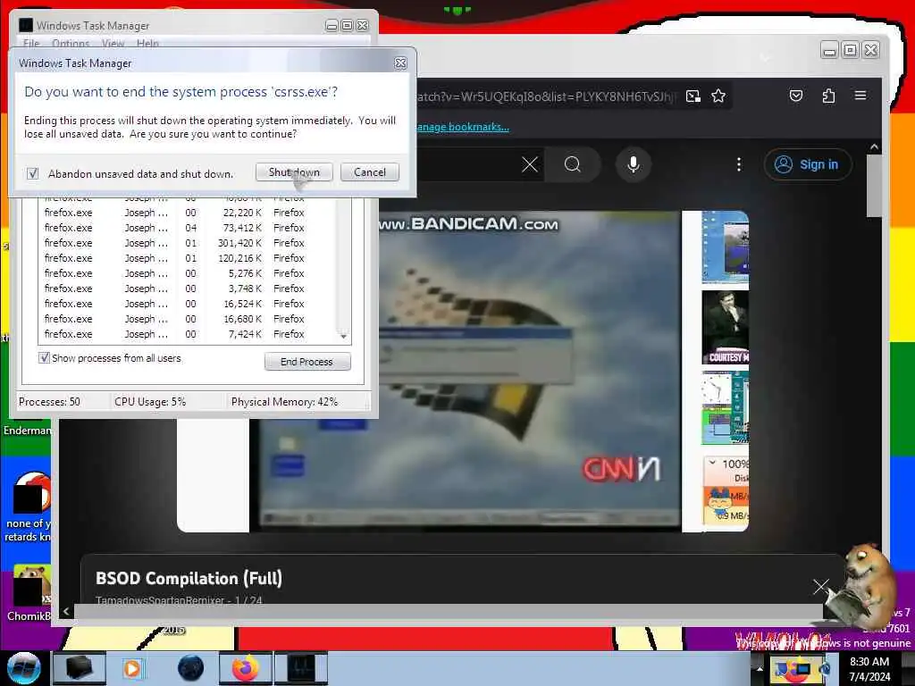Uncheck Abandon unsaved data and shut down
This screenshot has width=915, height=686.
pyautogui.click(x=33, y=173)
